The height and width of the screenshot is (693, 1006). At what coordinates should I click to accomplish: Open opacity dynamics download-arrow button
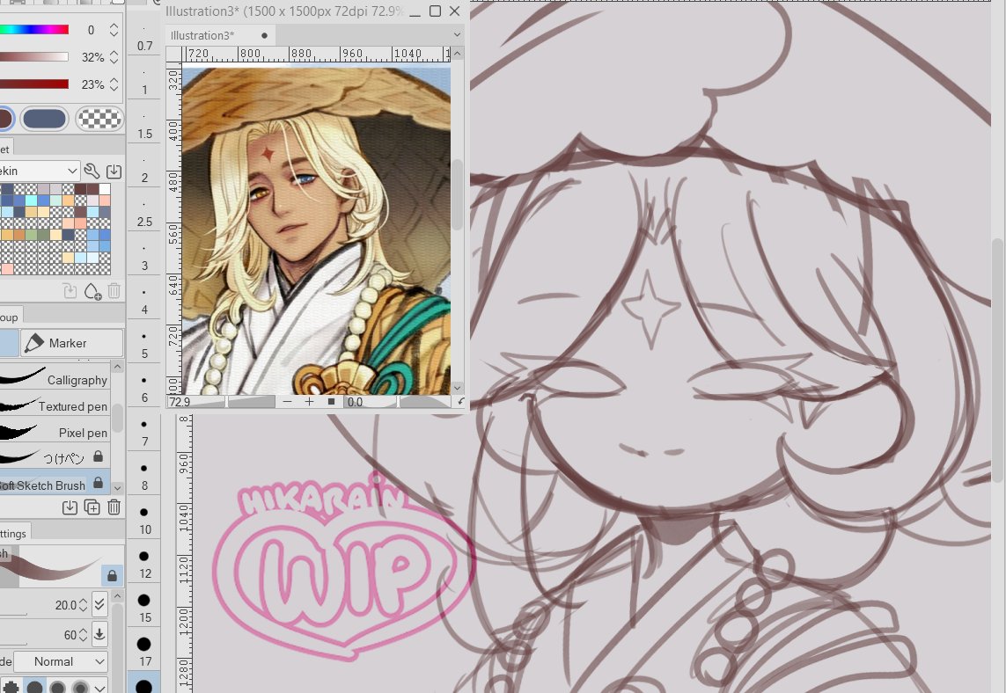99,634
